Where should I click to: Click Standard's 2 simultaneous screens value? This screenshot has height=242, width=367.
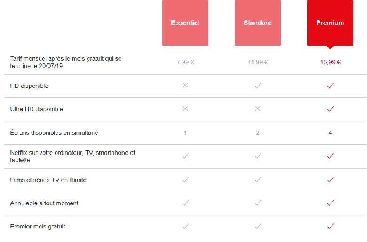pyautogui.click(x=258, y=133)
